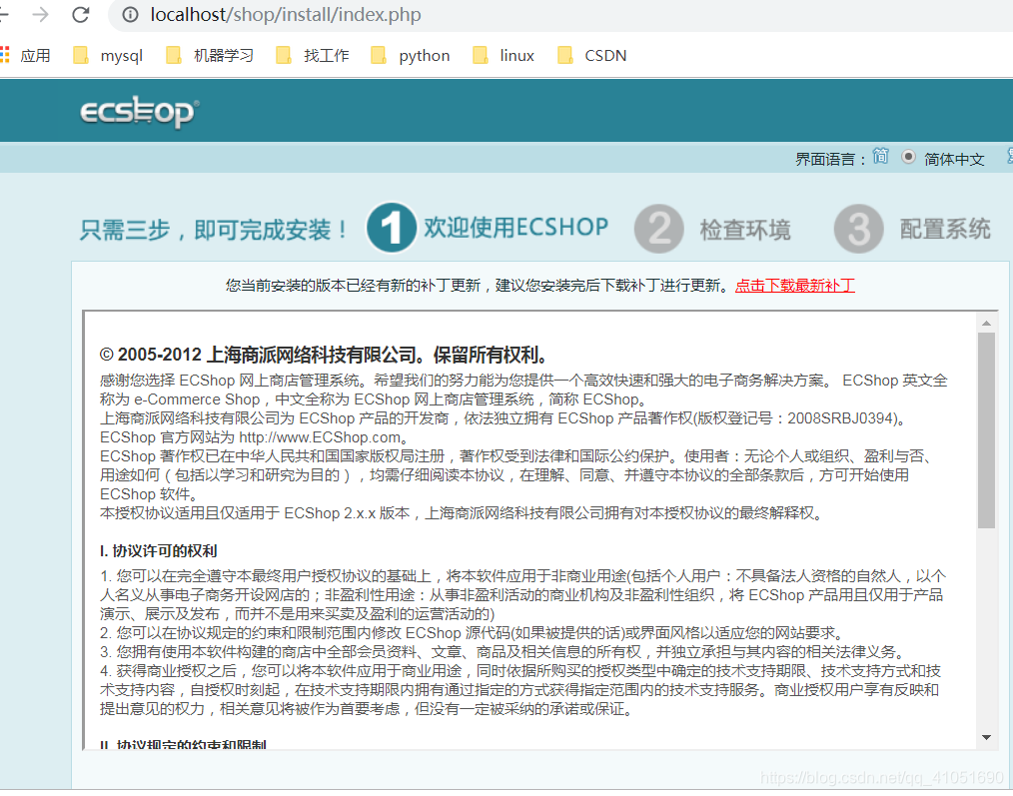Click the license box scroll down arrow
Image resolution: width=1013 pixels, height=796 pixels.
tap(986, 737)
